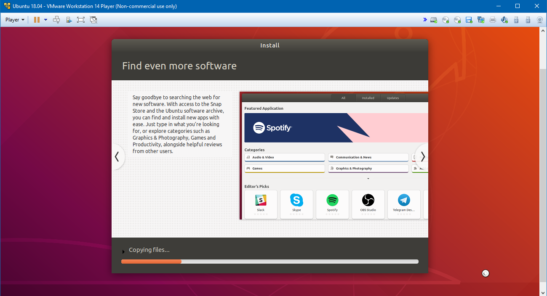Click the "Categories" label in the slide
This screenshot has height=296, width=547.
(254, 150)
